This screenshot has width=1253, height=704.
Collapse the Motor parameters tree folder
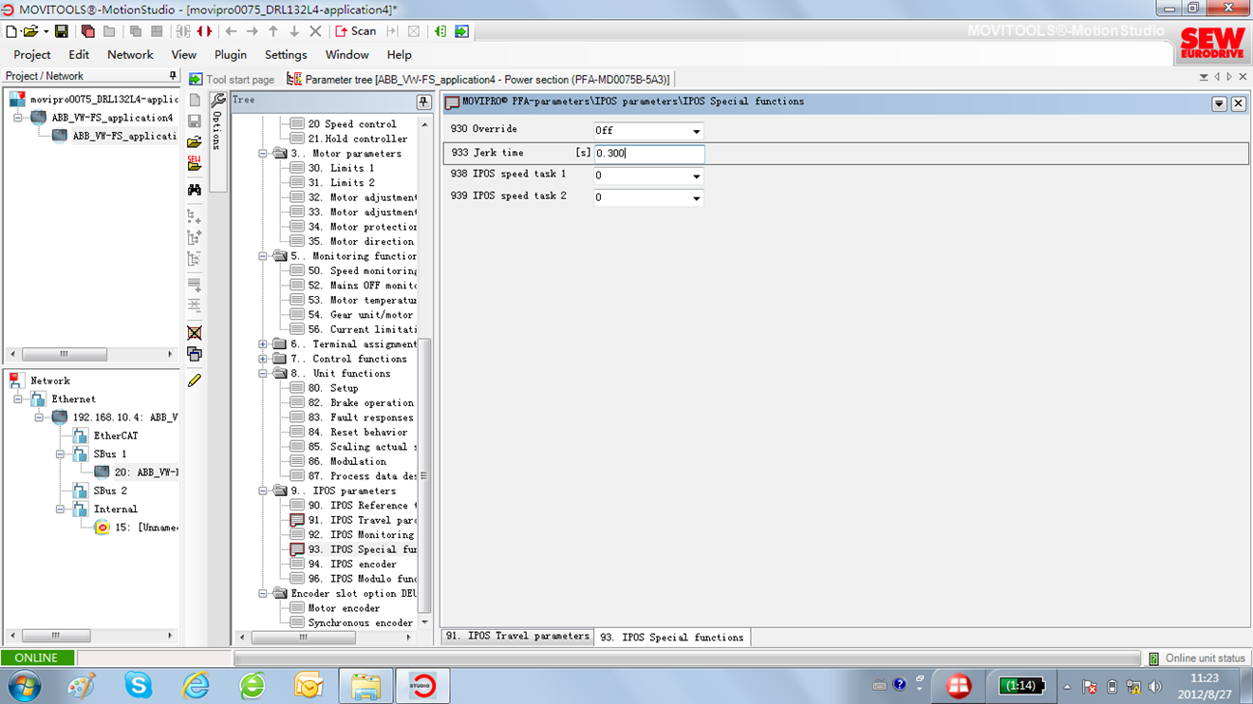point(263,154)
